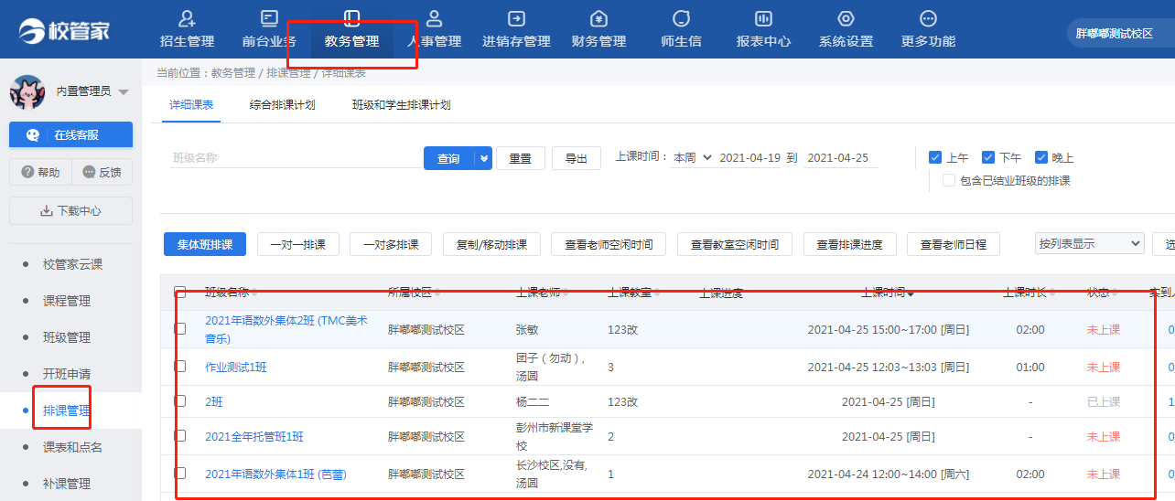Image resolution: width=1175 pixels, height=501 pixels.
Task: Open the 系统设置 gear icon
Action: click(x=846, y=18)
